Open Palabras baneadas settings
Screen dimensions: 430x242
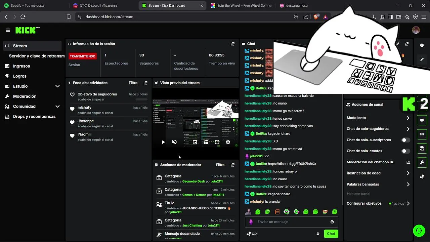tap(378, 184)
